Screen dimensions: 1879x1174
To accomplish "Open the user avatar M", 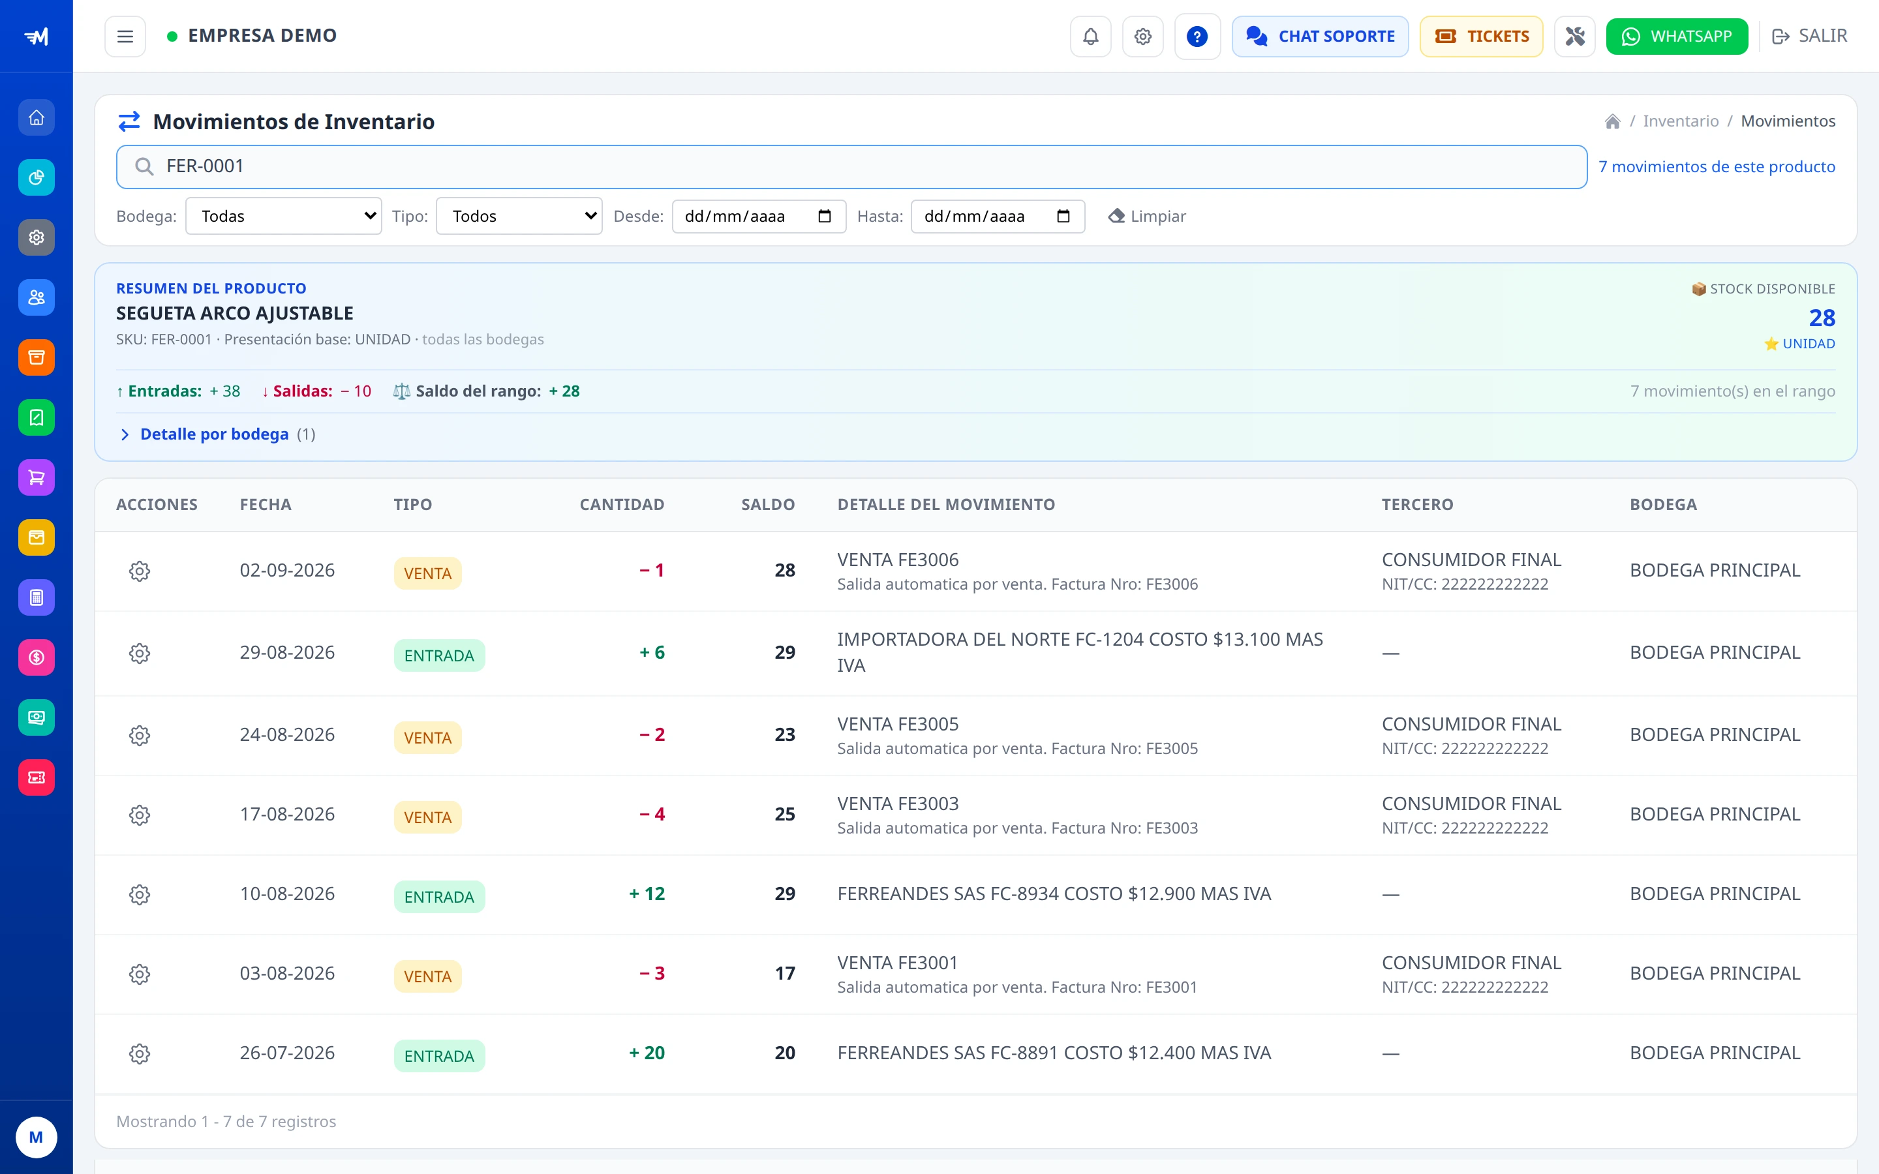I will point(37,1137).
